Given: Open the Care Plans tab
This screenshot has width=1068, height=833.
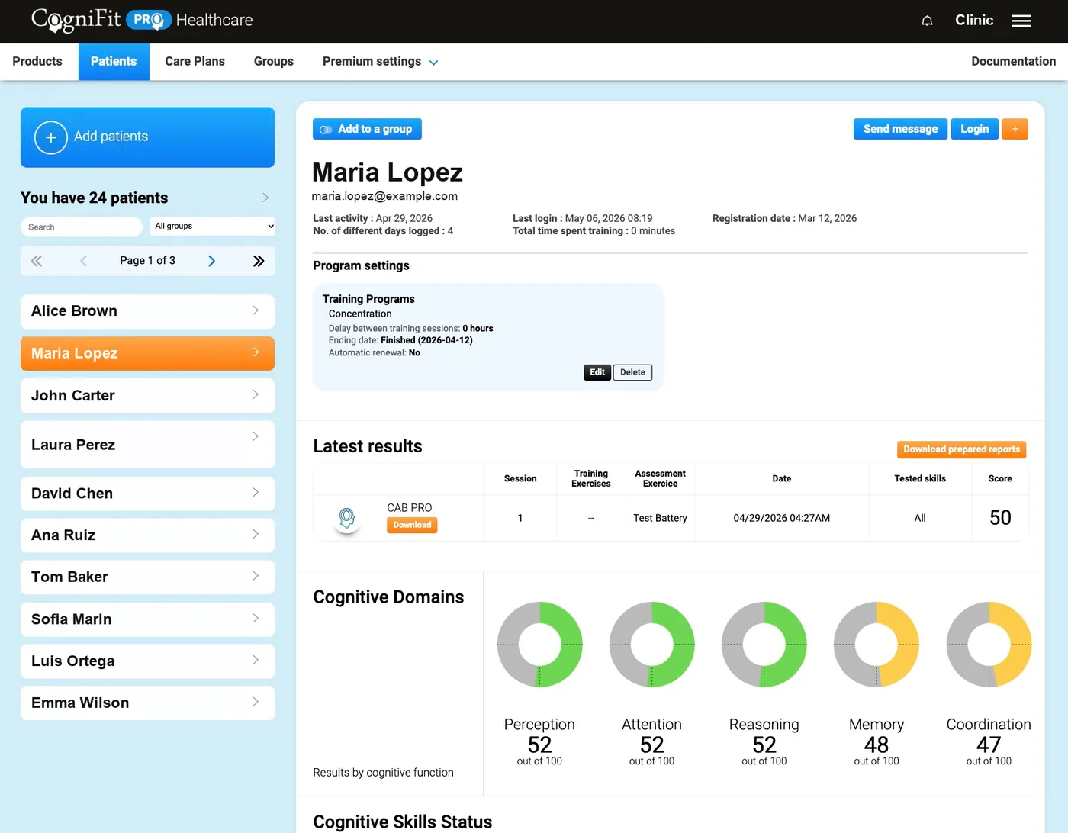Looking at the screenshot, I should 195,62.
